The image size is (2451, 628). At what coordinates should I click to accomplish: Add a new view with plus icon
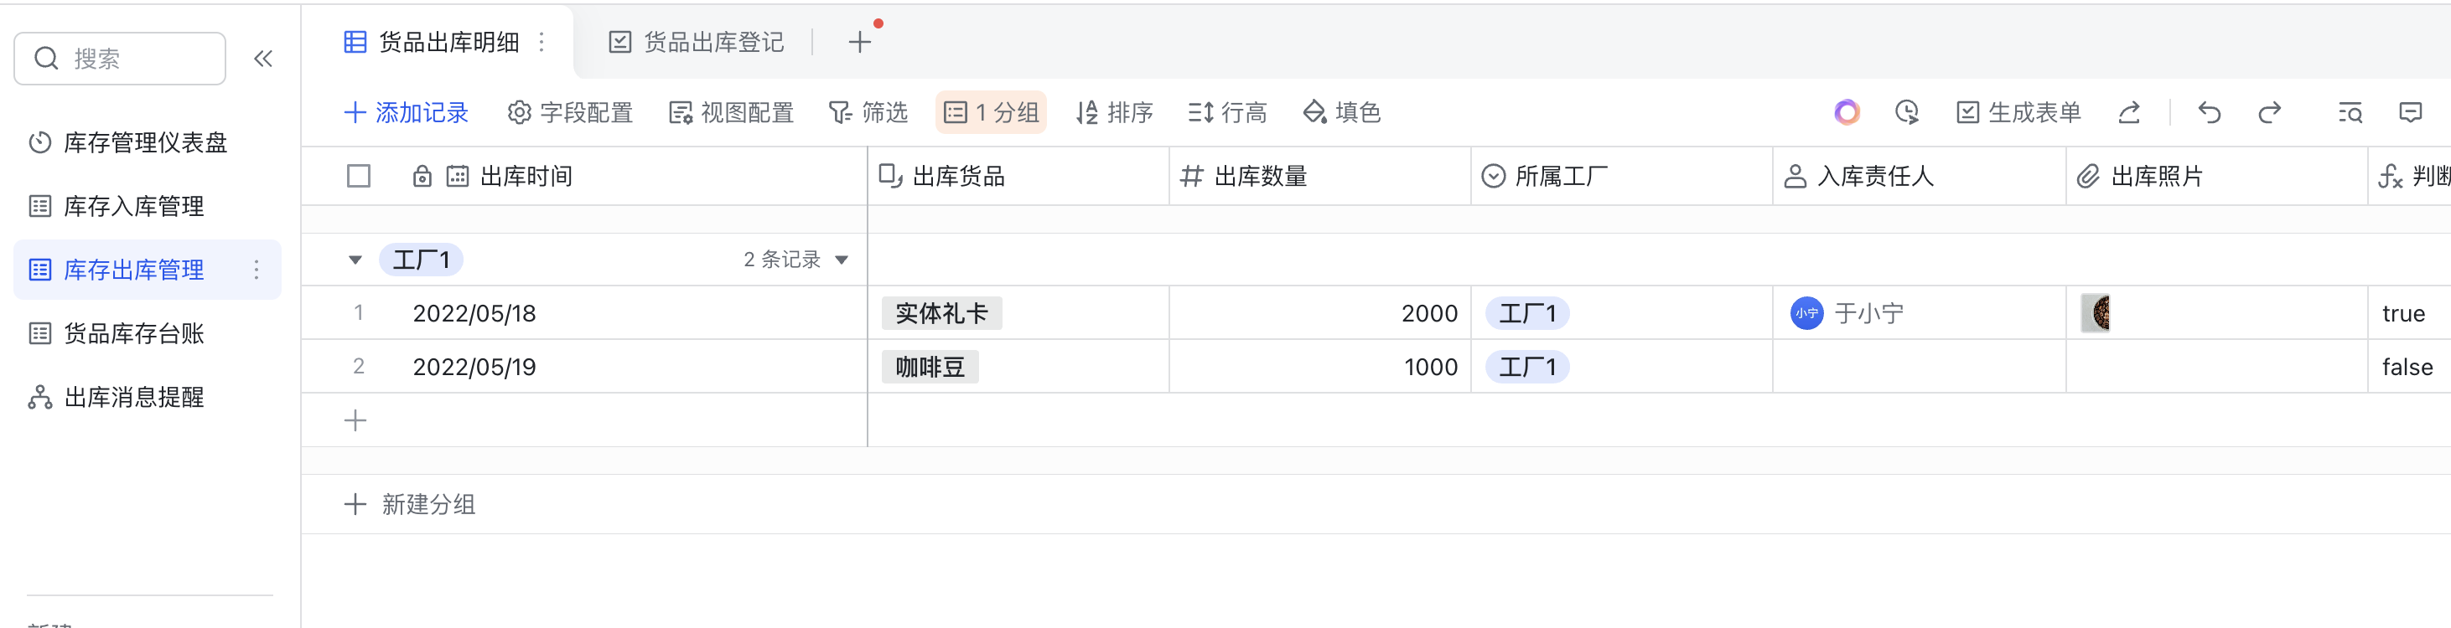click(859, 42)
